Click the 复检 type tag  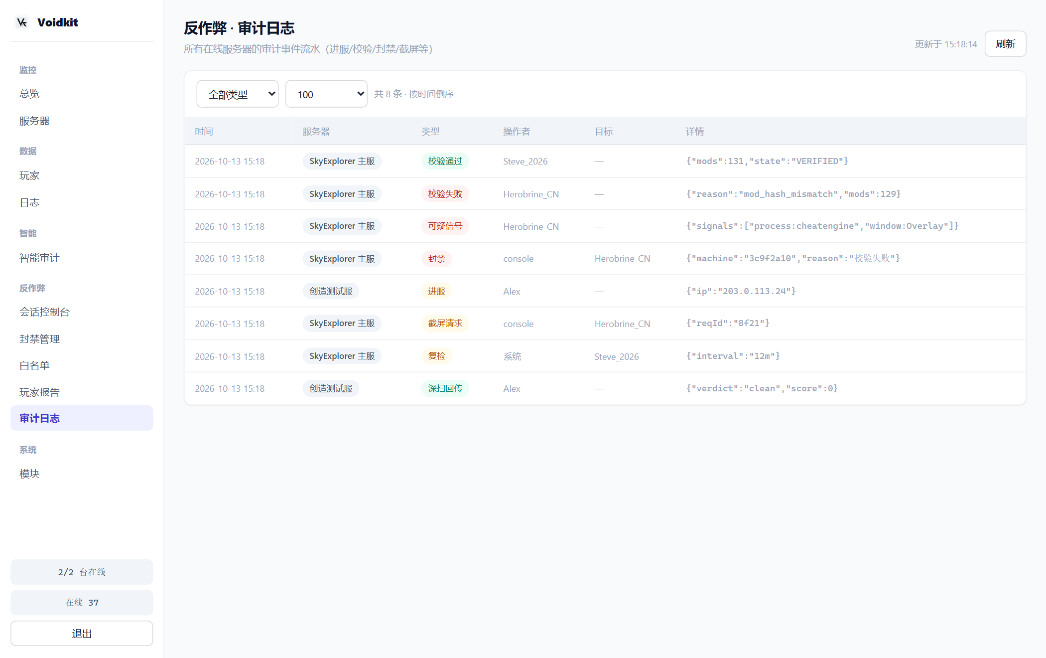point(436,356)
